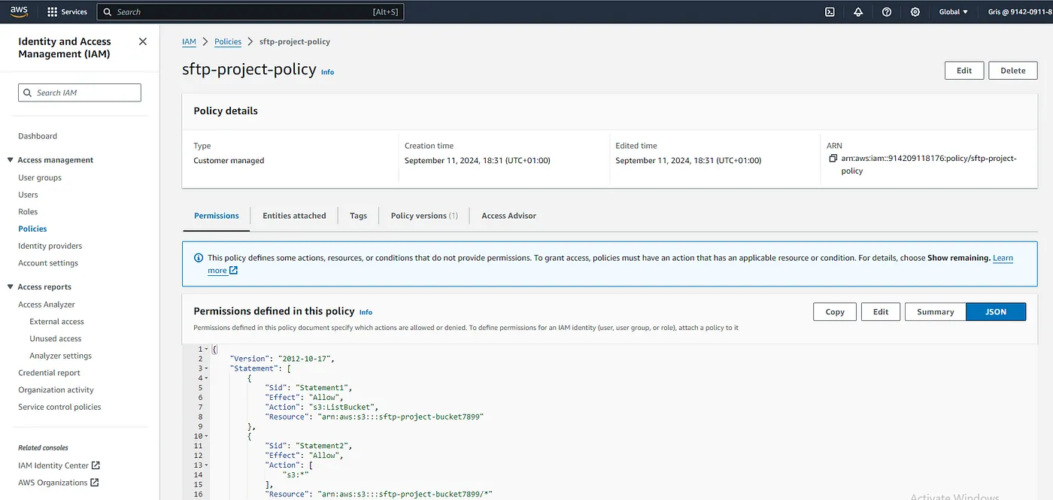
Task: Copy the policy ARN with copy icon
Action: [x=833, y=159]
